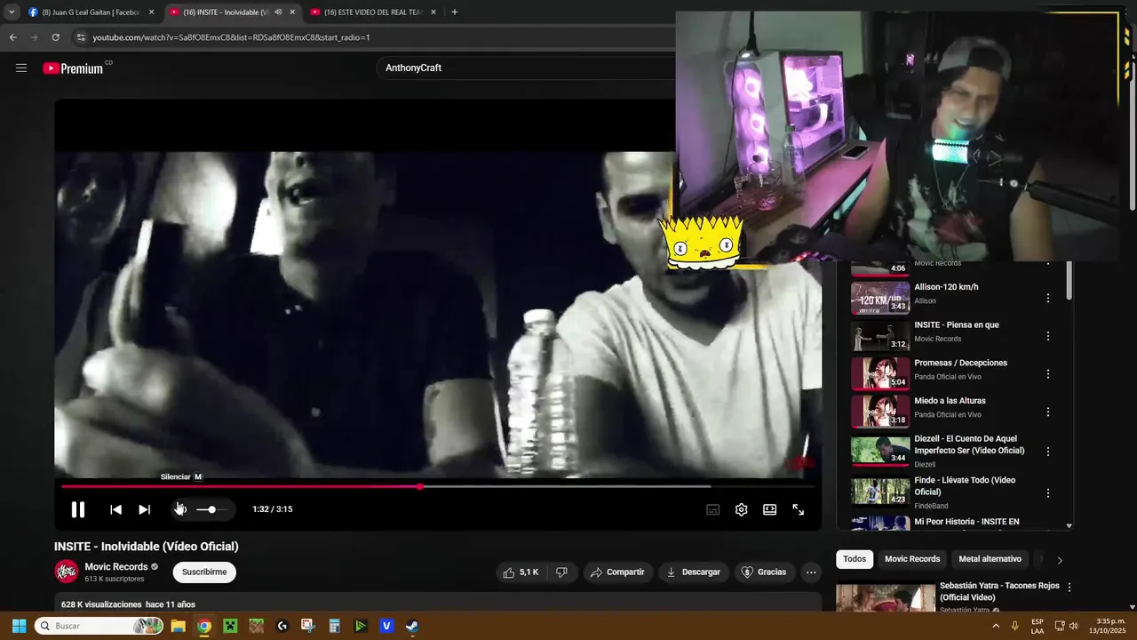This screenshot has height=640, width=1137.
Task: Open options for Promesas / Decepciones
Action: pos(1048,374)
